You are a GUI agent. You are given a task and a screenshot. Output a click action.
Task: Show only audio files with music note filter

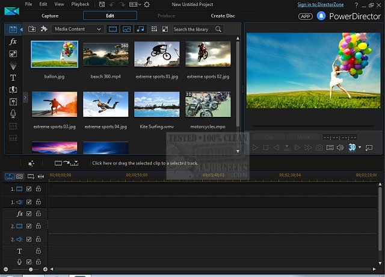(140, 29)
